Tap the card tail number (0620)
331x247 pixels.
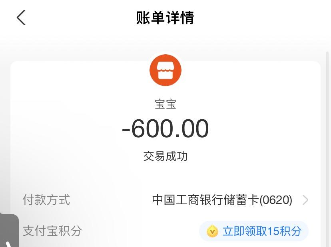276,200
